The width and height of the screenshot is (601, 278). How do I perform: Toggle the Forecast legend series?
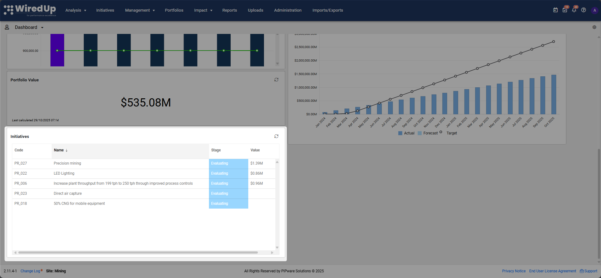[428, 133]
